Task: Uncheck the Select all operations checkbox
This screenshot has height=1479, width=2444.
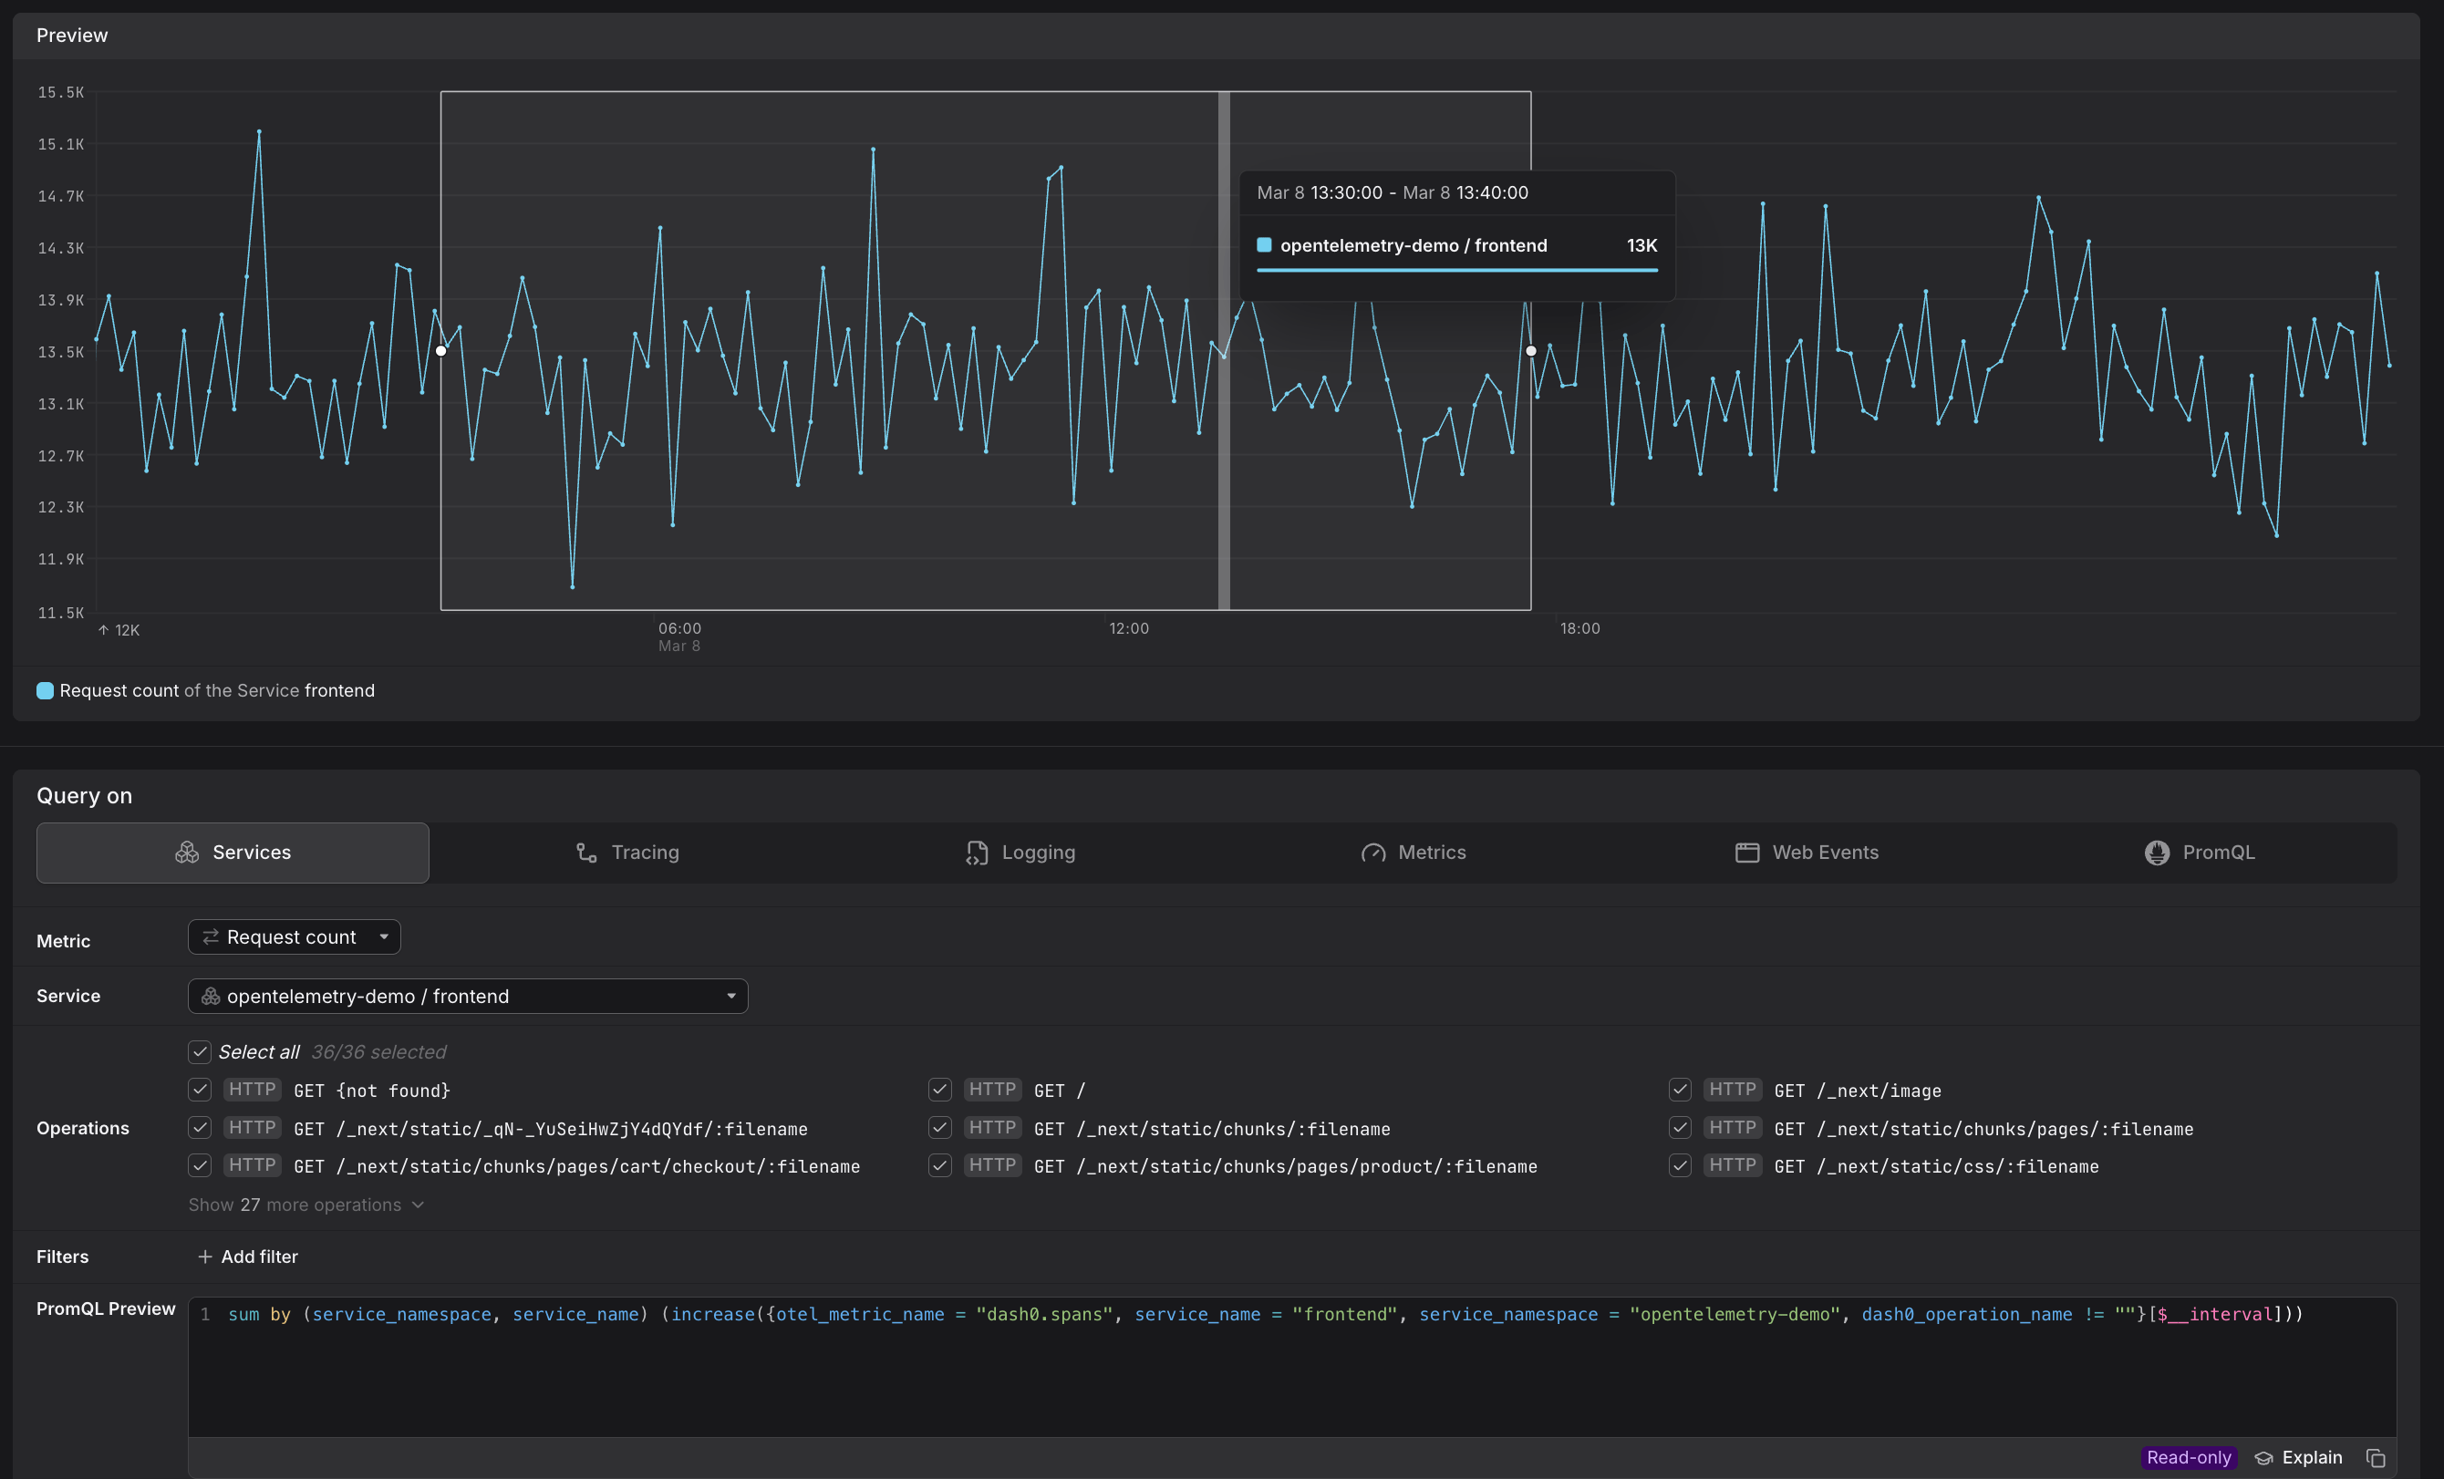Action: tap(200, 1051)
